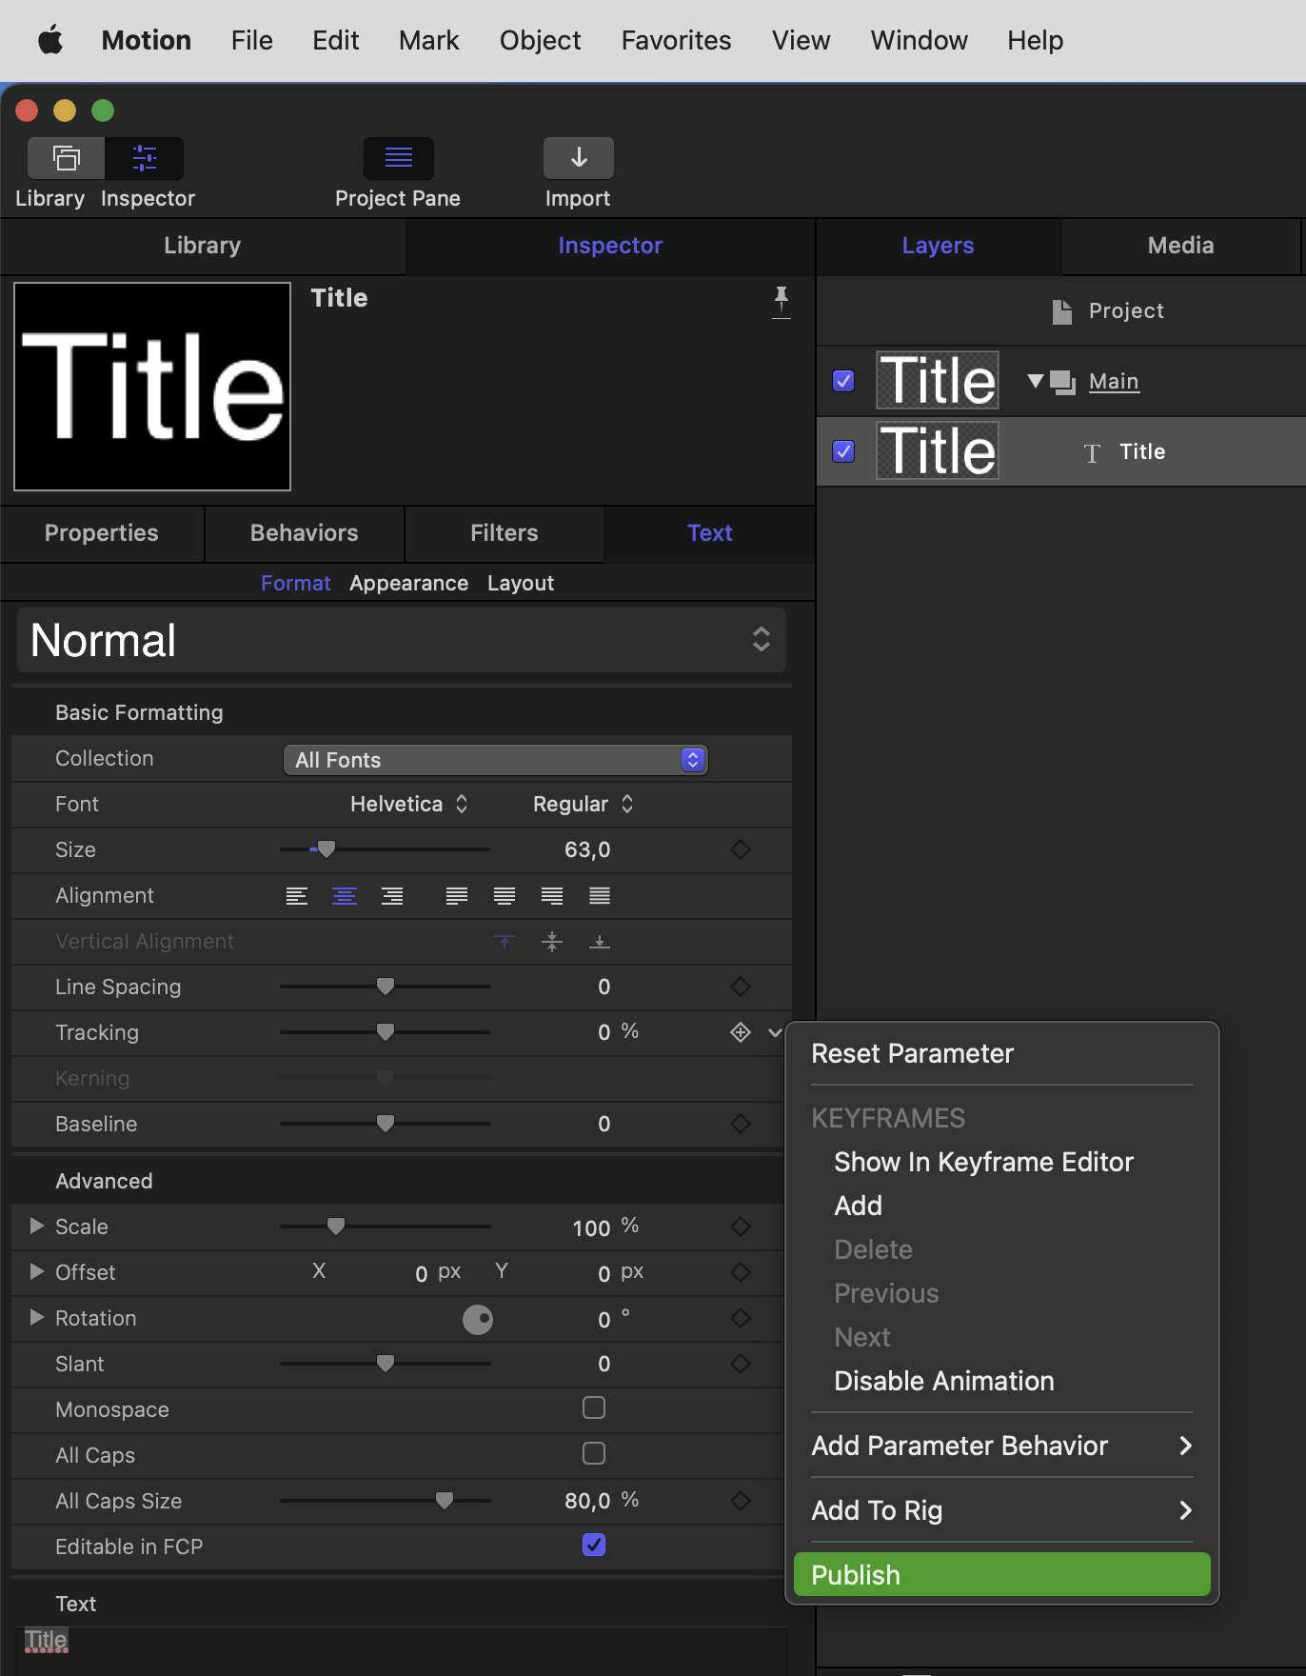
Task: Switch to Appearance text pane
Action: (408, 583)
